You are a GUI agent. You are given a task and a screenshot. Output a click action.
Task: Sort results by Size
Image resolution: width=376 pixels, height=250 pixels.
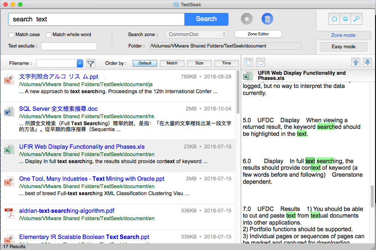(199, 63)
